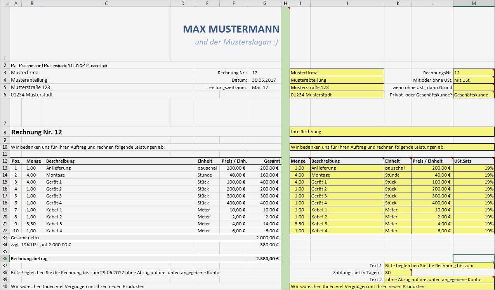
Task: Select the yellow 'Musterfirma' cell
Action: point(336,72)
